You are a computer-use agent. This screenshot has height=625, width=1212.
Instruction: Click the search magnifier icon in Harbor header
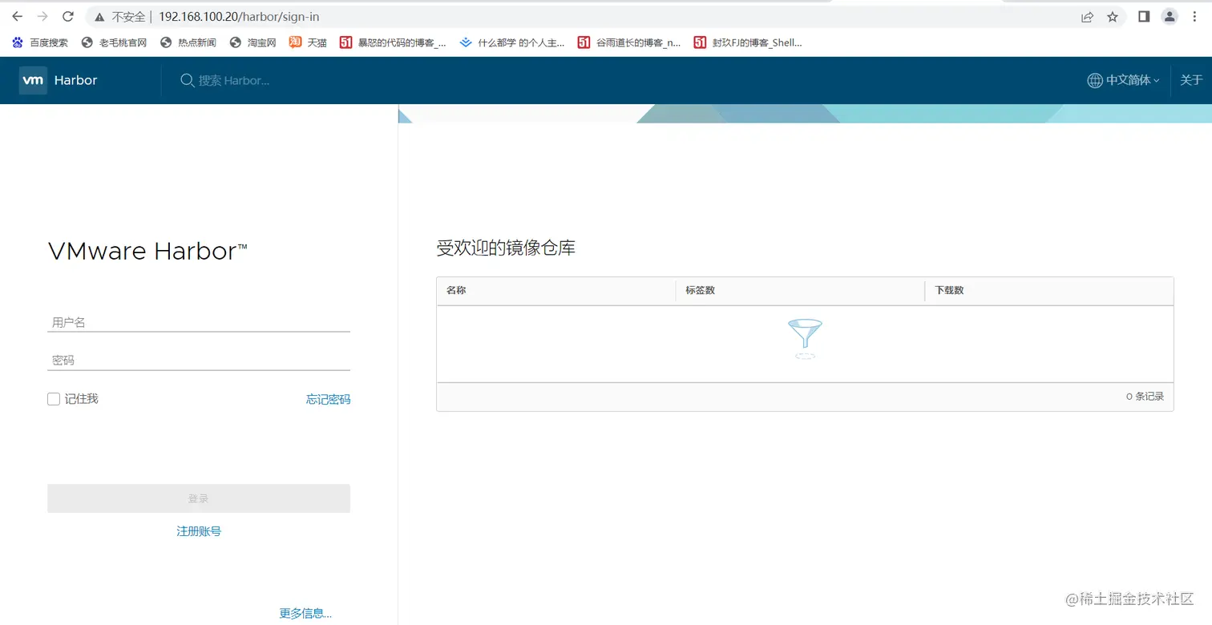point(187,80)
